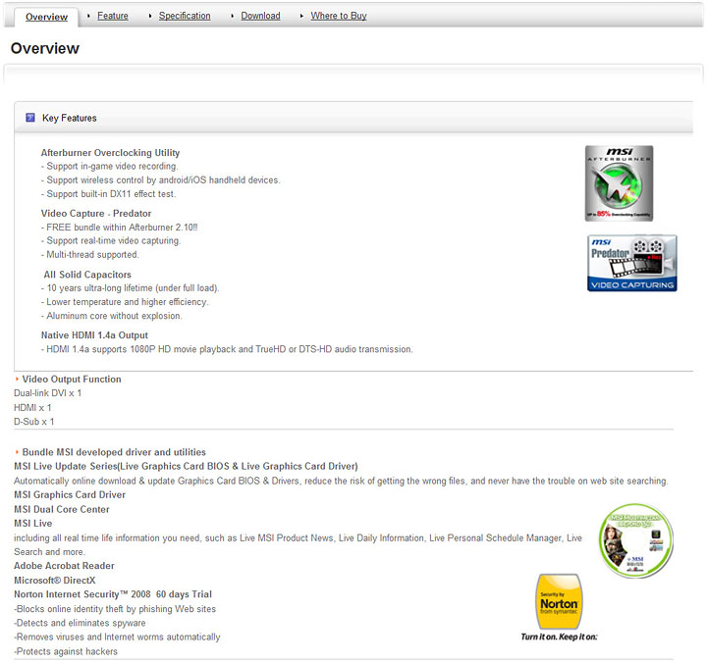The image size is (707, 663).
Task: Click "MSI Graphics Card Driver" text
Action: click(70, 495)
